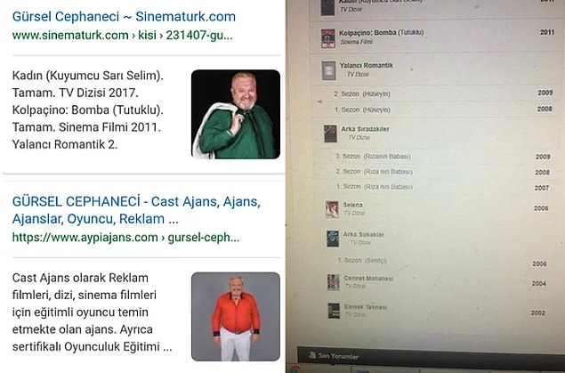Open the GÜRSEL CEPHANECİ Cast Ajans result title
The image size is (565, 373).
(x=136, y=210)
